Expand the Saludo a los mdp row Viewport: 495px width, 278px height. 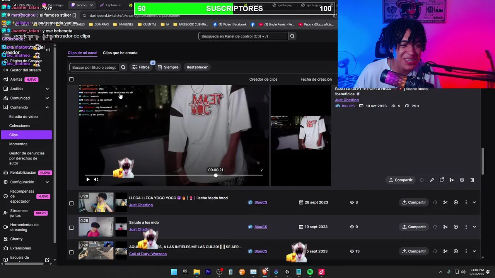pyautogui.click(x=475, y=227)
